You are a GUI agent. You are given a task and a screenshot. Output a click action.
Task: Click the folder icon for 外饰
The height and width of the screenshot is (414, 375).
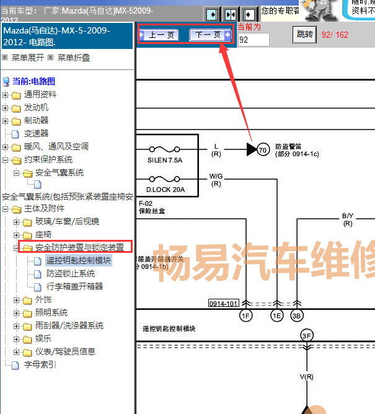point(27,301)
